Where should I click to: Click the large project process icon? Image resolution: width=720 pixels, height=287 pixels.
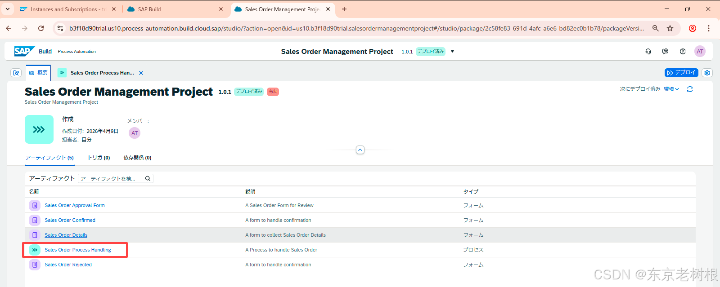coord(39,129)
